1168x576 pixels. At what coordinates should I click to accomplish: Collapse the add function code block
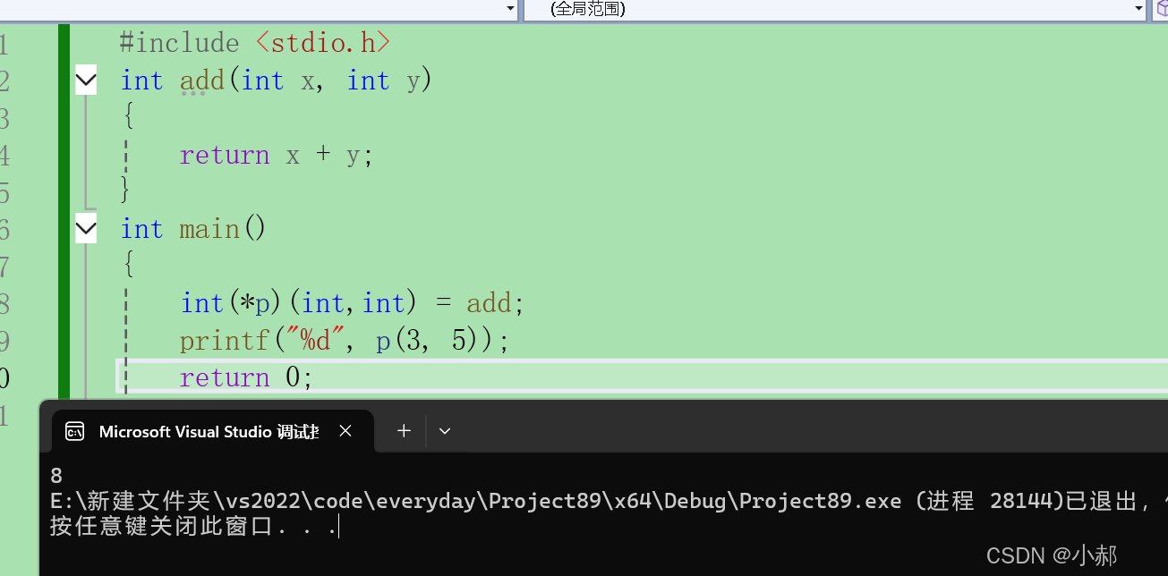86,80
